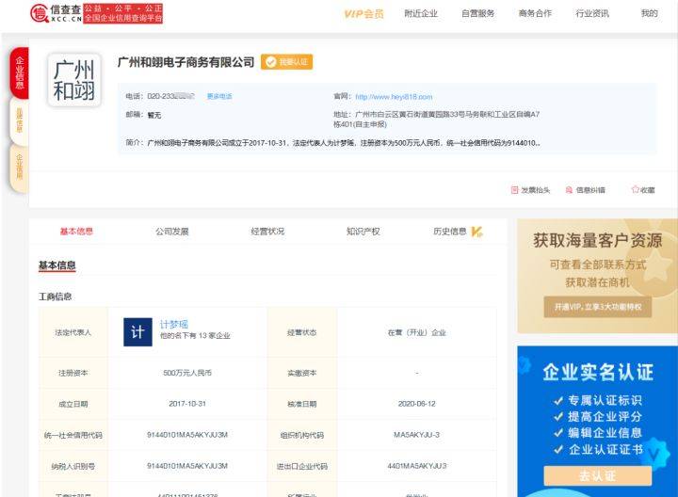
Task: Select the 企业信息 side tab
Action: (x=20, y=73)
